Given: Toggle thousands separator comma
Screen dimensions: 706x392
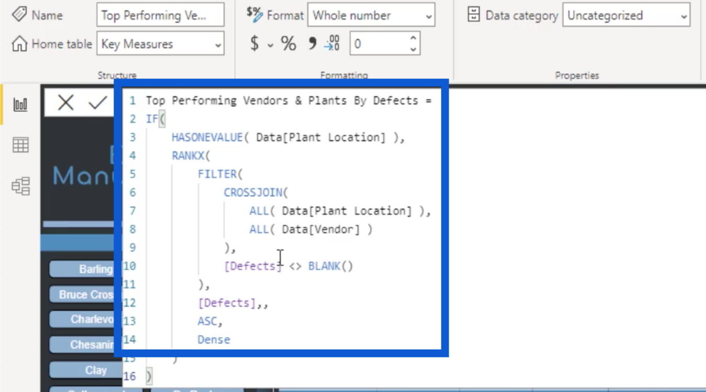Looking at the screenshot, I should [312, 43].
